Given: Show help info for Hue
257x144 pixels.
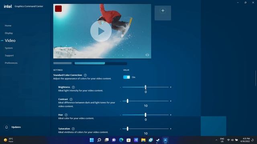Looking at the screenshot, I should 66,115.
